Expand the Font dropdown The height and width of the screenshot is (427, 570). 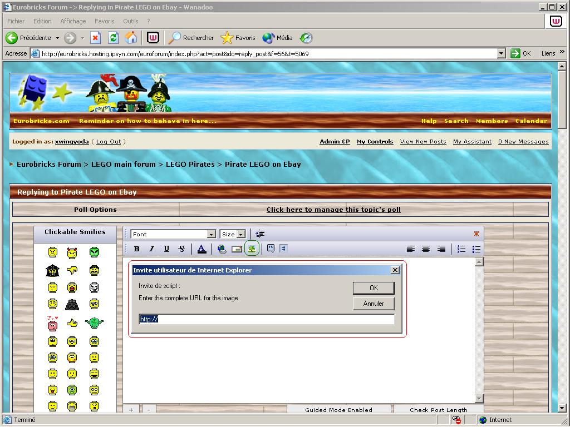coord(211,235)
